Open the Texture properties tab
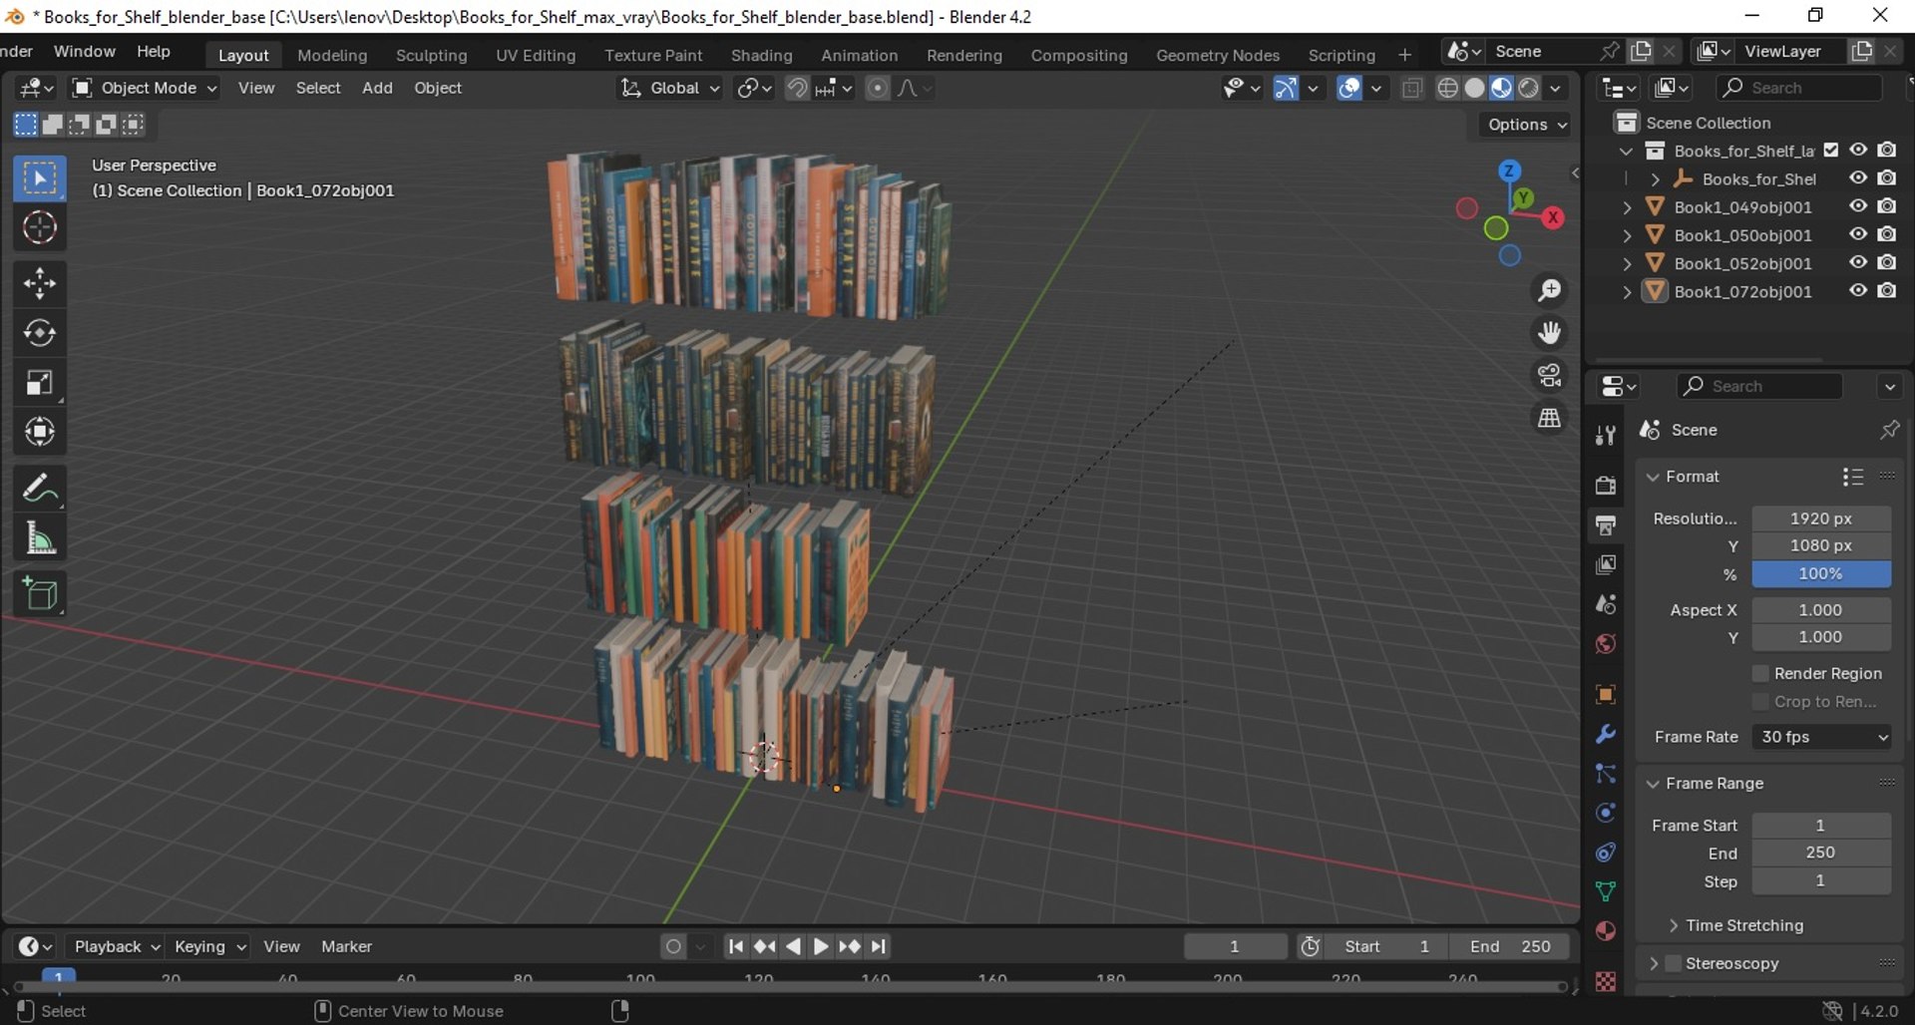 coord(1605,982)
